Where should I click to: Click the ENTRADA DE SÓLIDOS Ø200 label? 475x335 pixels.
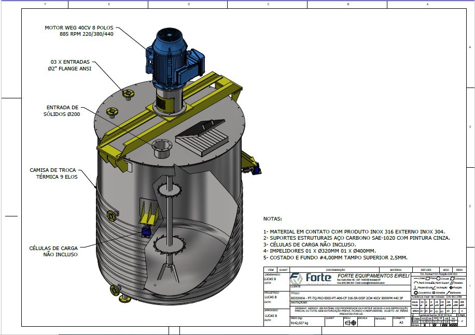click(62, 110)
